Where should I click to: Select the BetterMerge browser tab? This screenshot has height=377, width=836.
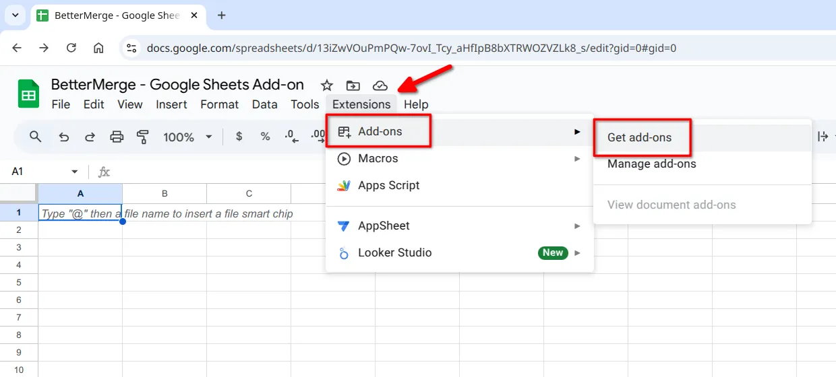118,15
